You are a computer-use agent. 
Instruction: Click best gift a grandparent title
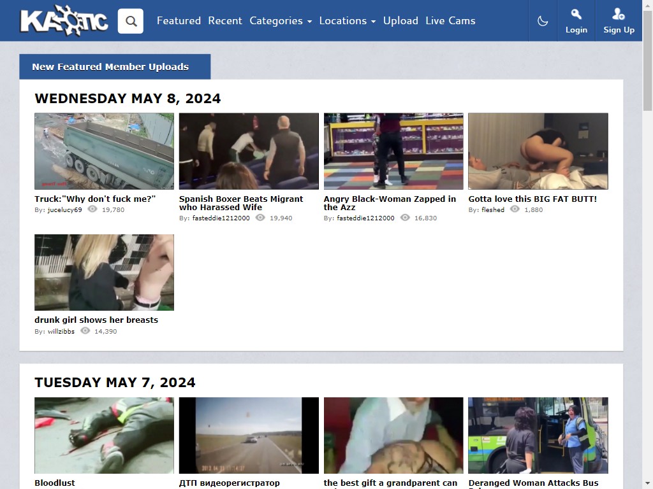coord(390,484)
